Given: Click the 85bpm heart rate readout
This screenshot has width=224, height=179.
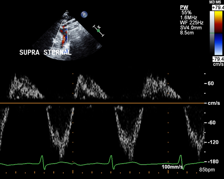Looking at the screenshot, I should tap(207, 170).
